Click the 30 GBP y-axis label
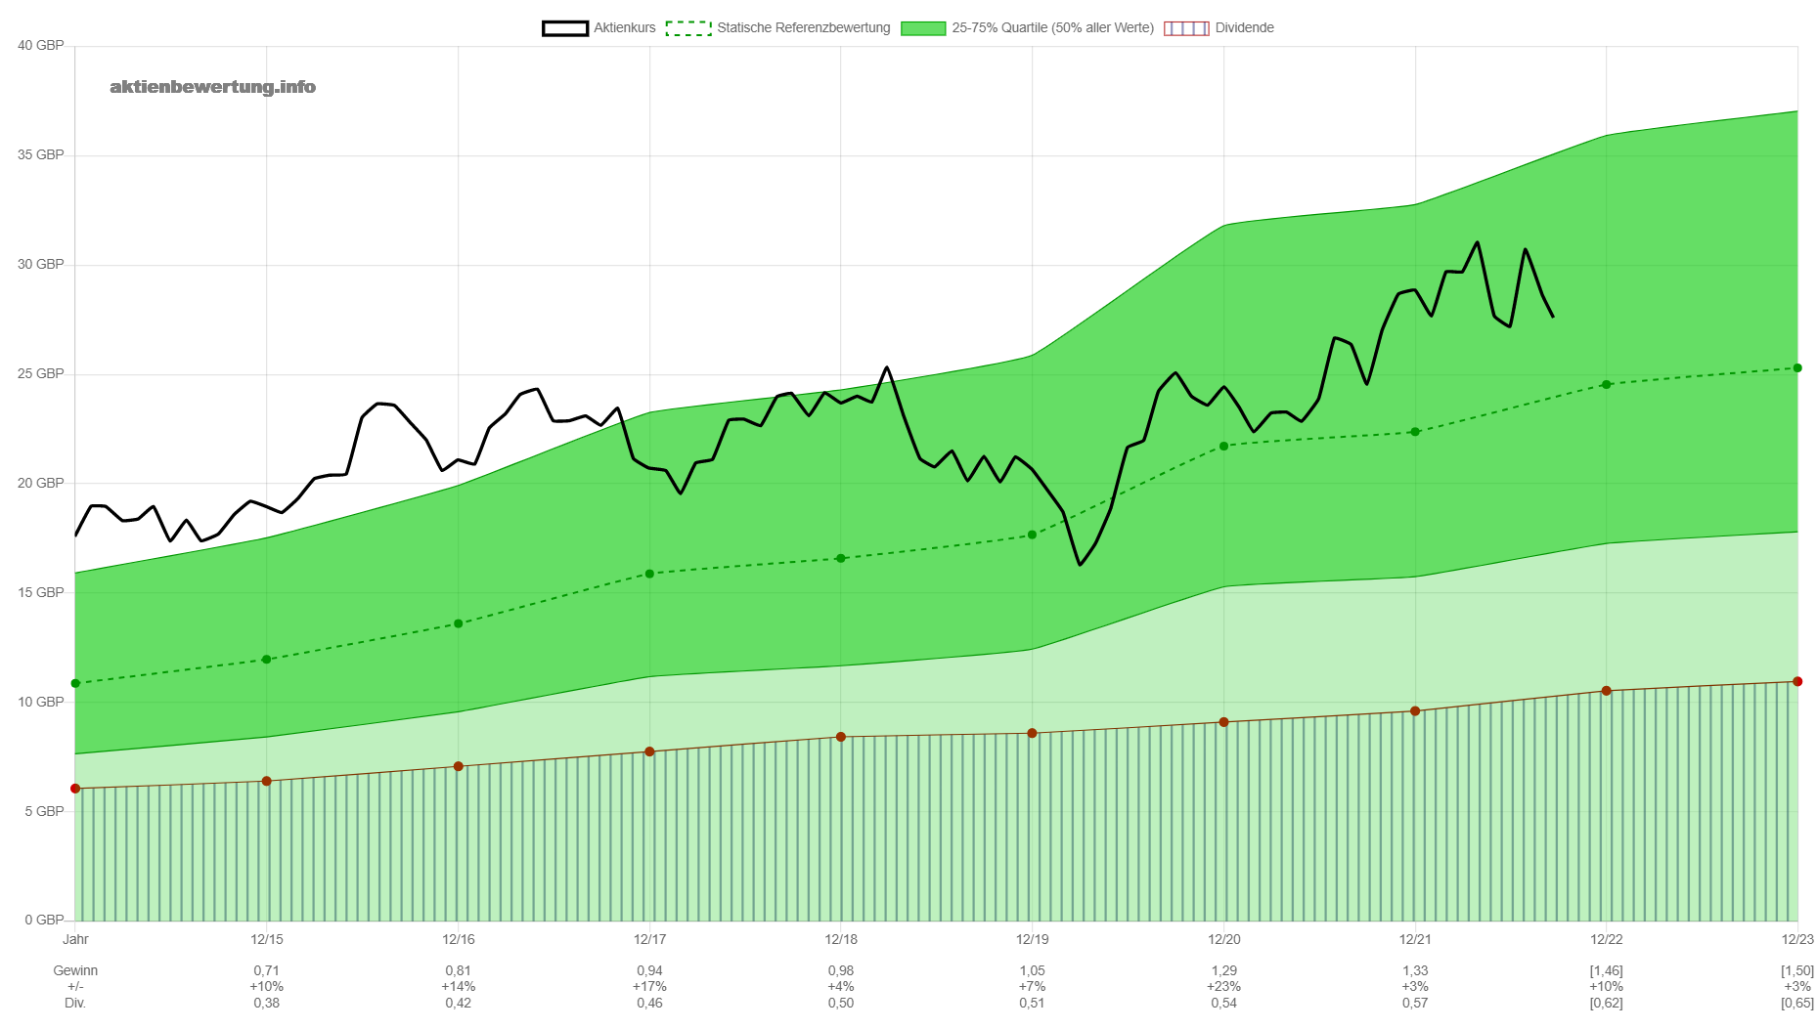Viewport: 1817px width, 1029px height. coord(41,265)
